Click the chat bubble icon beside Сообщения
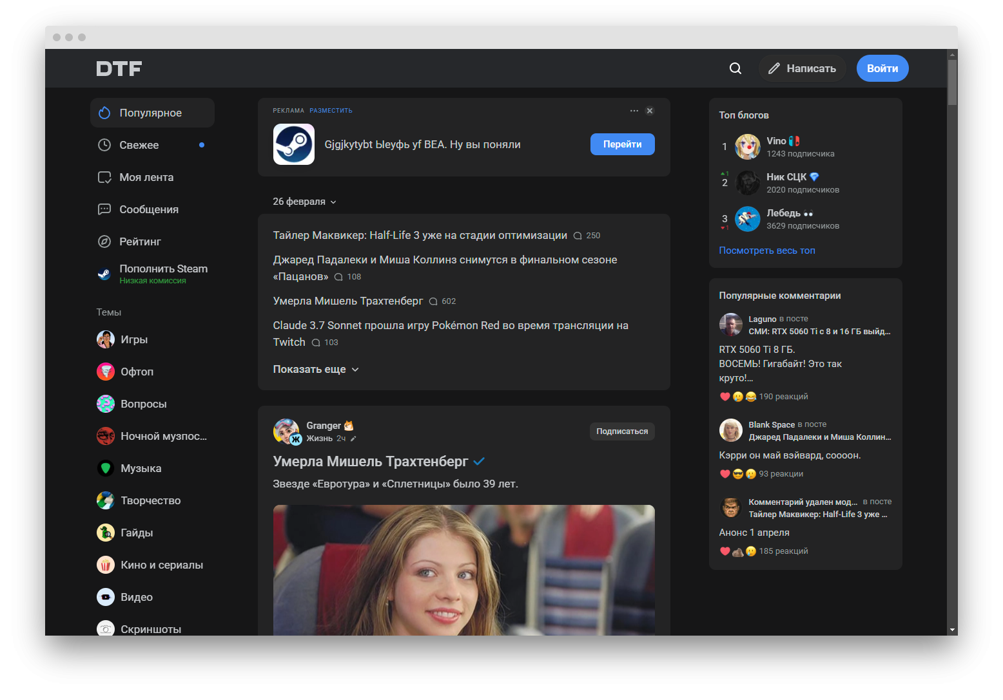Image resolution: width=1003 pixels, height=700 pixels. pyautogui.click(x=104, y=209)
